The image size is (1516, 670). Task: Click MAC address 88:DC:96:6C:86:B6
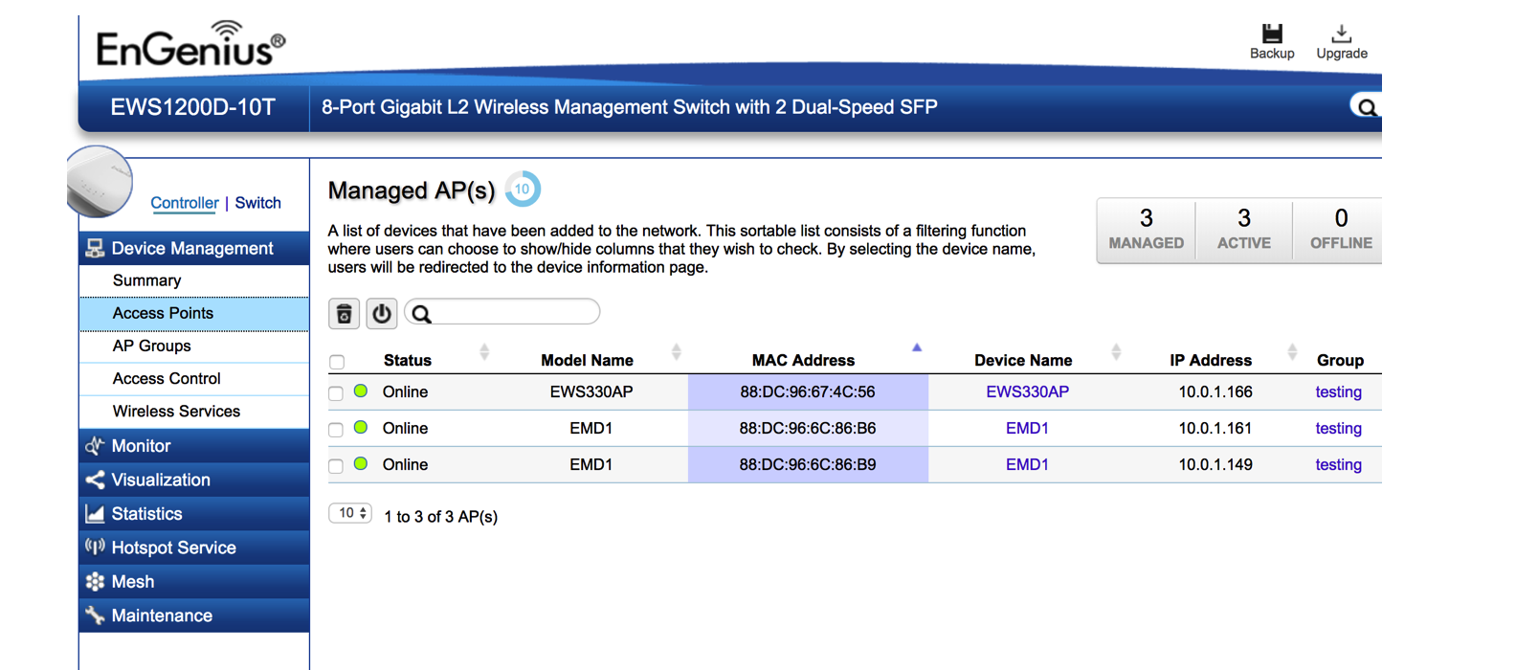click(808, 428)
